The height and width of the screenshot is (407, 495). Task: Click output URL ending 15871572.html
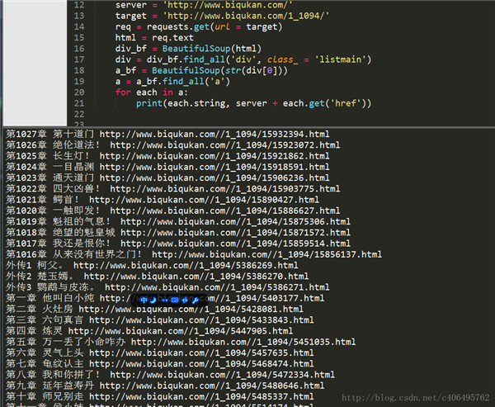tap(235, 233)
